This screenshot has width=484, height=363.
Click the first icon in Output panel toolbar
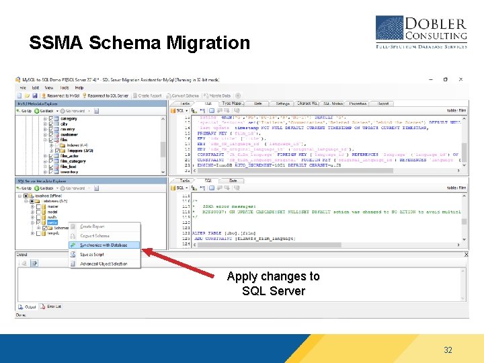point(24,264)
